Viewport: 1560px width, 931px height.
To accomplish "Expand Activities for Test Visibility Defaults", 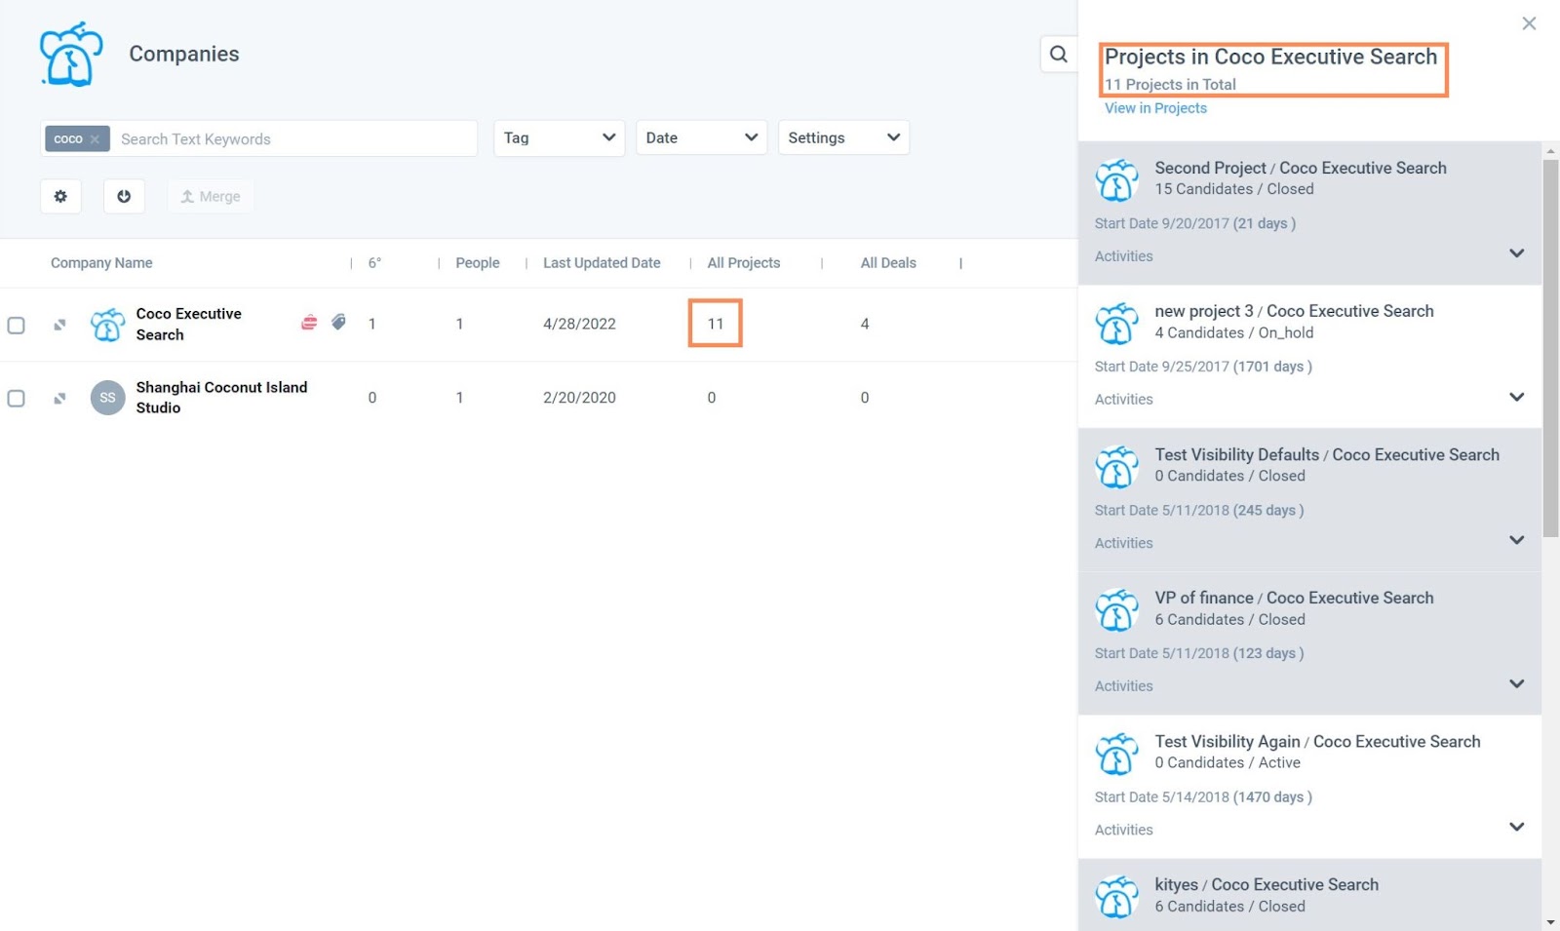I will [x=1516, y=540].
